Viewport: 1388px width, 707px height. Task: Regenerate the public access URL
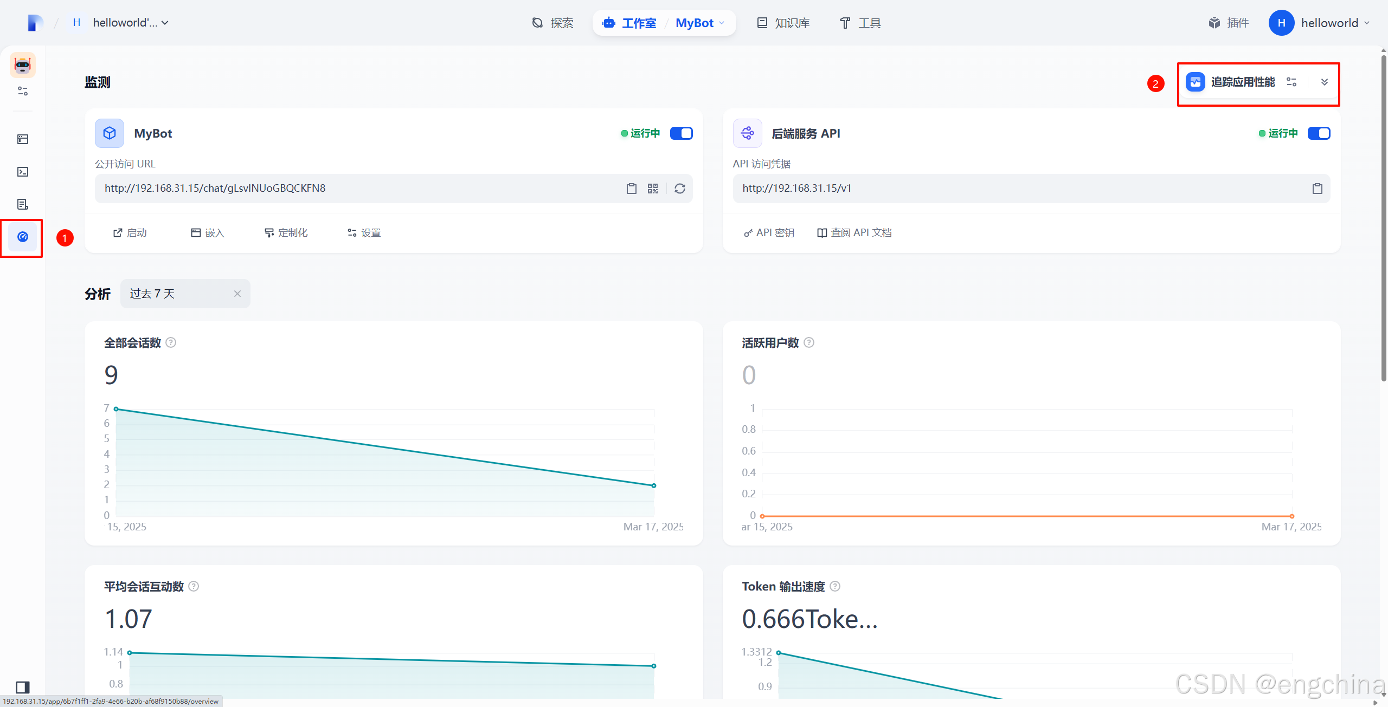680,189
